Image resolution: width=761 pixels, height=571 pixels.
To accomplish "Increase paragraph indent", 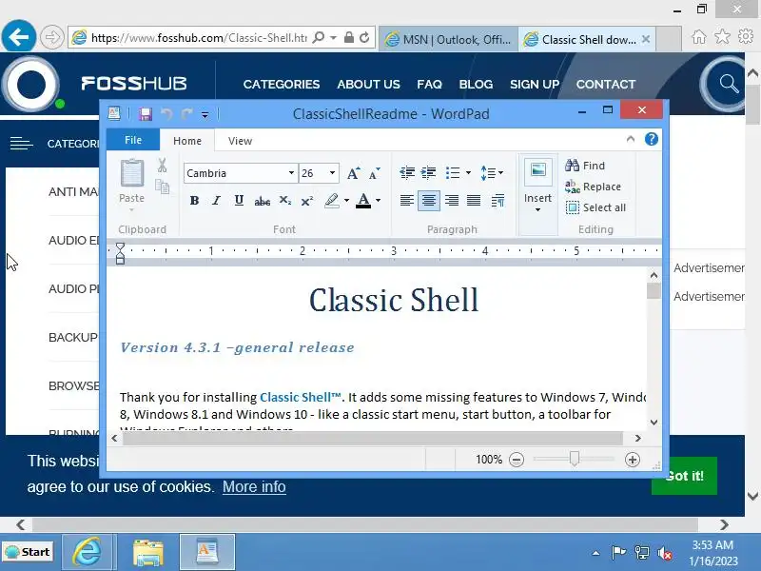I will pos(429,173).
